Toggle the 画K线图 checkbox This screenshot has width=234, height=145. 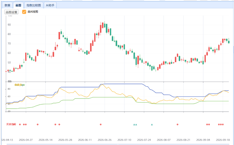[x=24, y=12]
